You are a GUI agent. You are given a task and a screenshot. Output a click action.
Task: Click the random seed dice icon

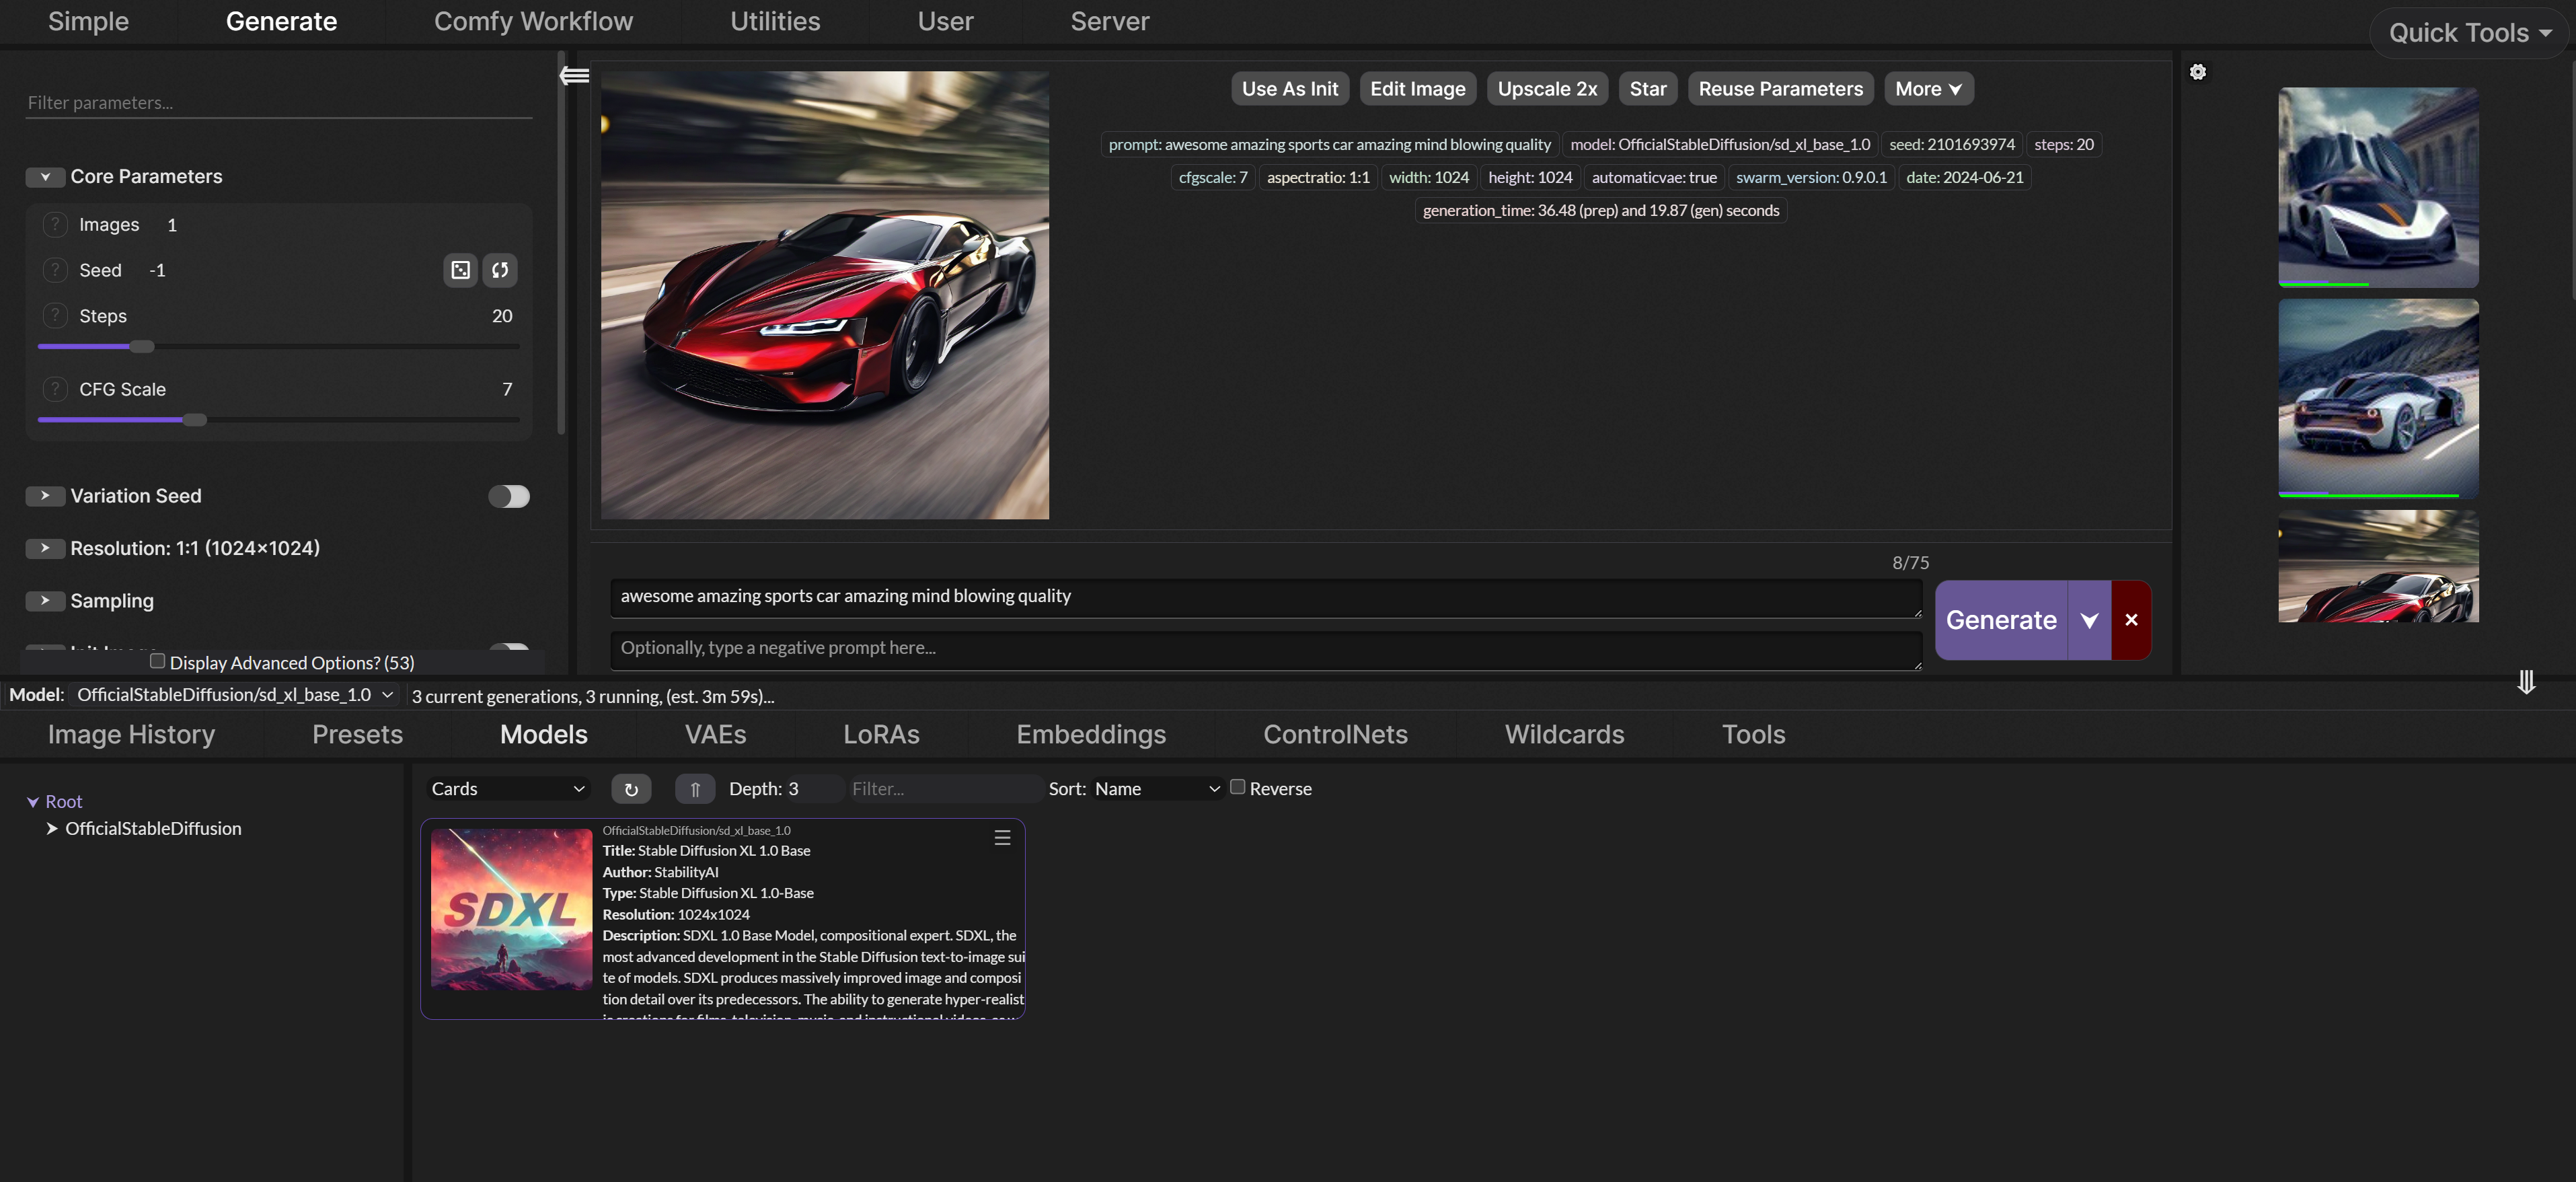point(460,270)
